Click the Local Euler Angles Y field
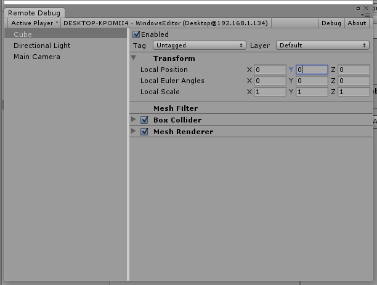 pyautogui.click(x=312, y=81)
